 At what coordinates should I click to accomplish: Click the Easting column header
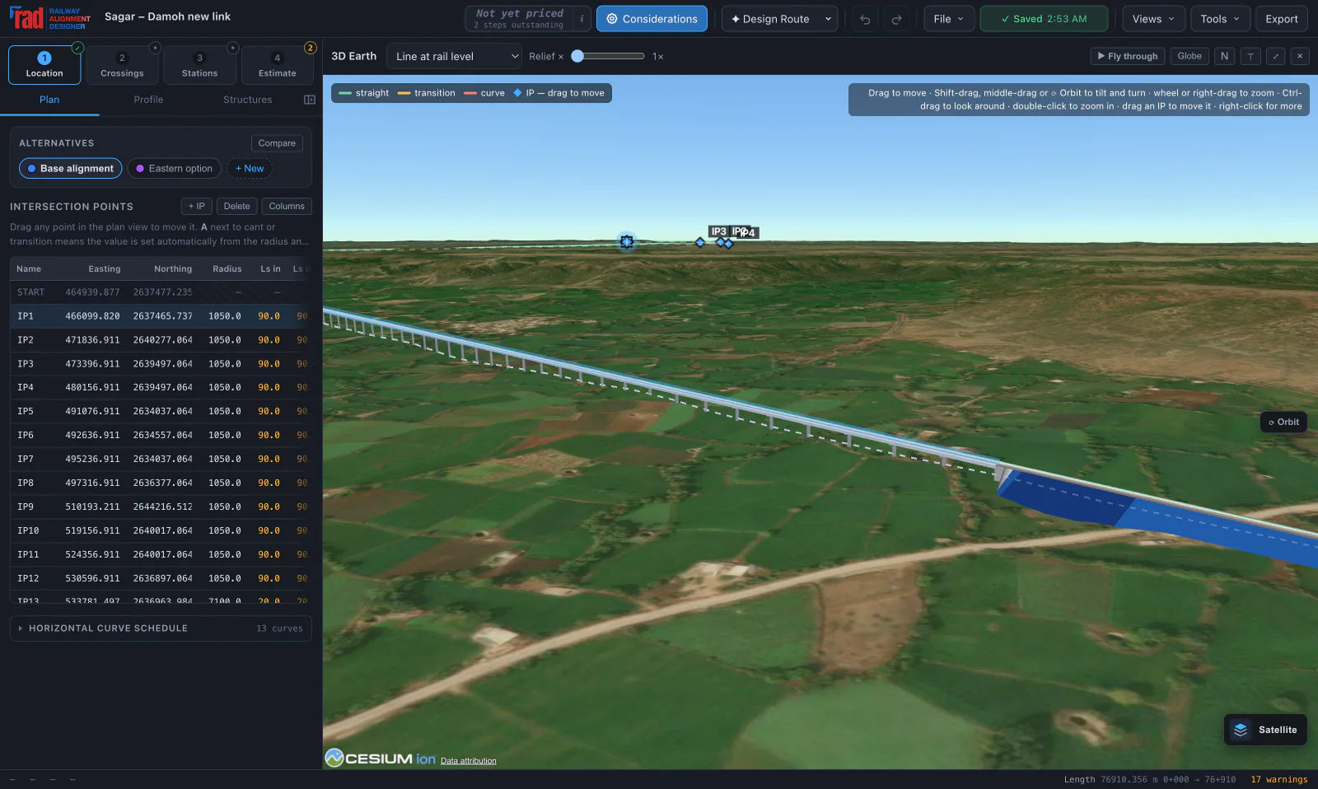tap(105, 269)
